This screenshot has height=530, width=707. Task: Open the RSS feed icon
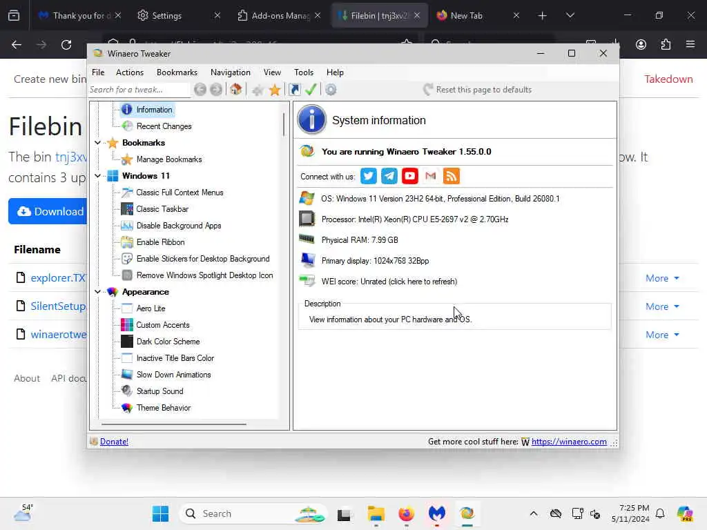click(x=452, y=176)
